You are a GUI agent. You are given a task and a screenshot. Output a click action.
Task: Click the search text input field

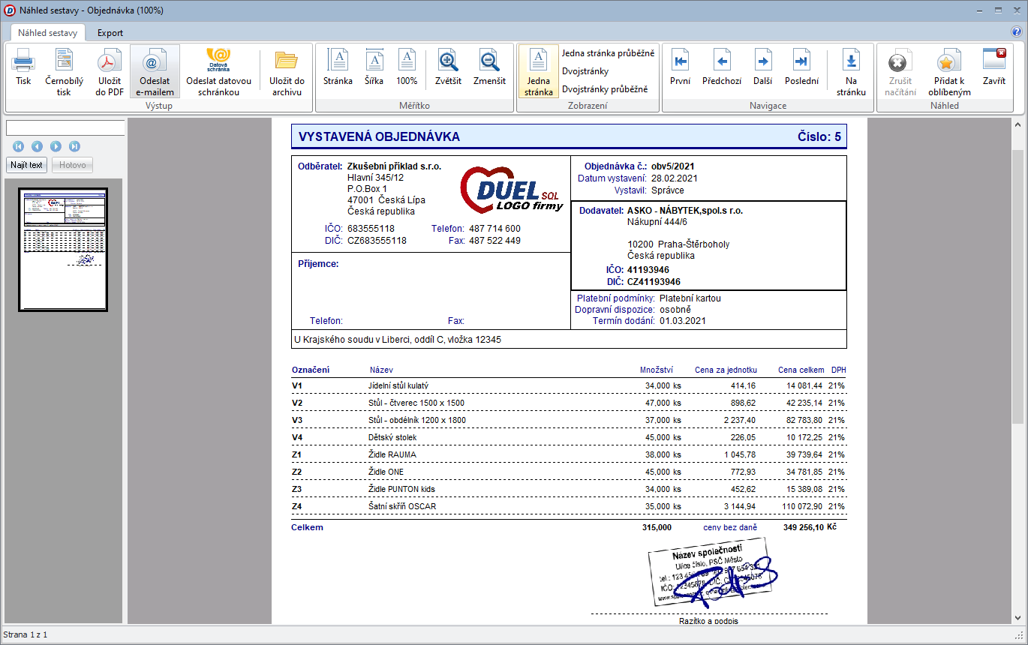(65, 128)
